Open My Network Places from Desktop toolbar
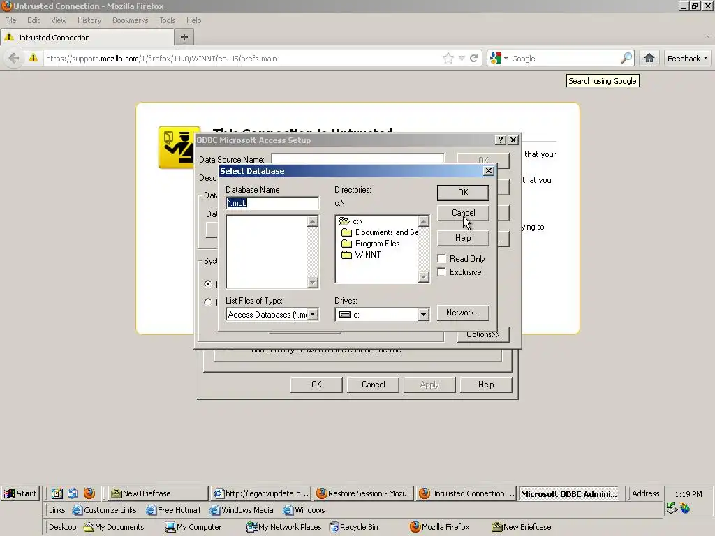Viewport: 715px width, 536px height. click(x=283, y=527)
